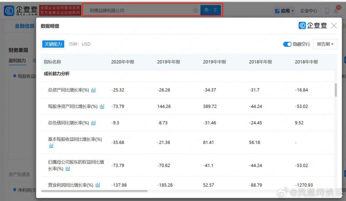Open chart for 每股净资产同比增长率 row

(102, 106)
